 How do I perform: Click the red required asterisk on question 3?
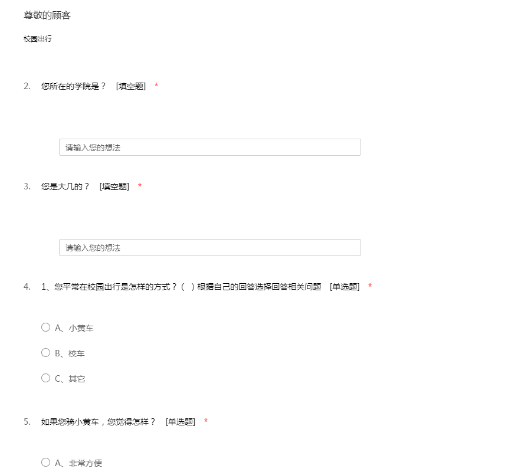pos(140,186)
